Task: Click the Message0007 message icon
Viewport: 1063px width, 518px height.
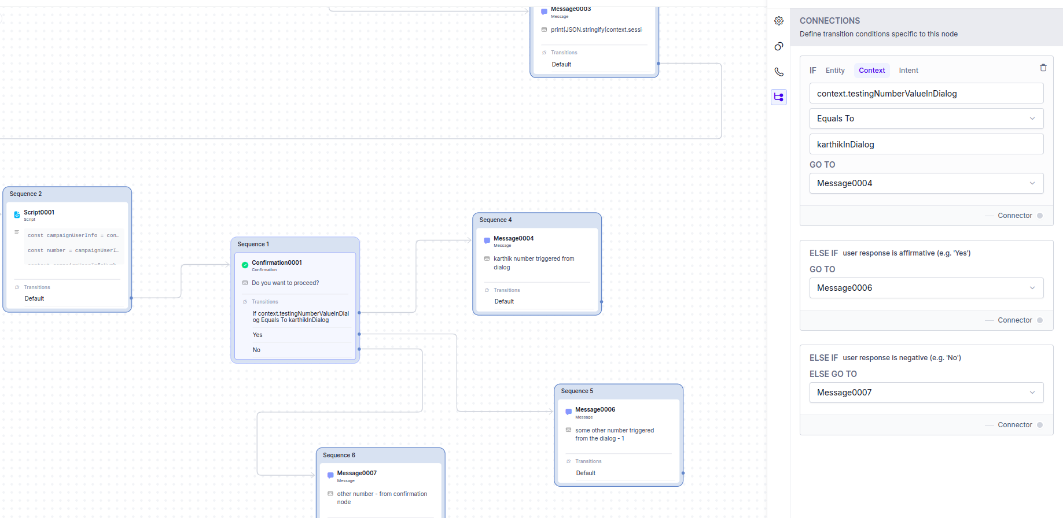Action: click(330, 475)
